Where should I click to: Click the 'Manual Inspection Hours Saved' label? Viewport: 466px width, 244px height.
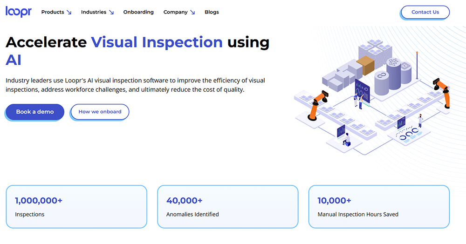358,214
